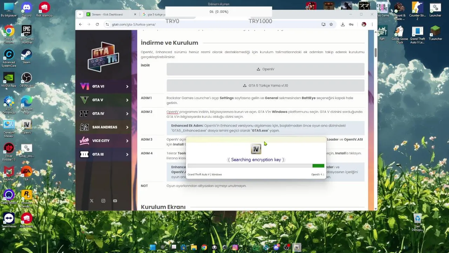Click "Searching encryption key" status text

coord(256,160)
